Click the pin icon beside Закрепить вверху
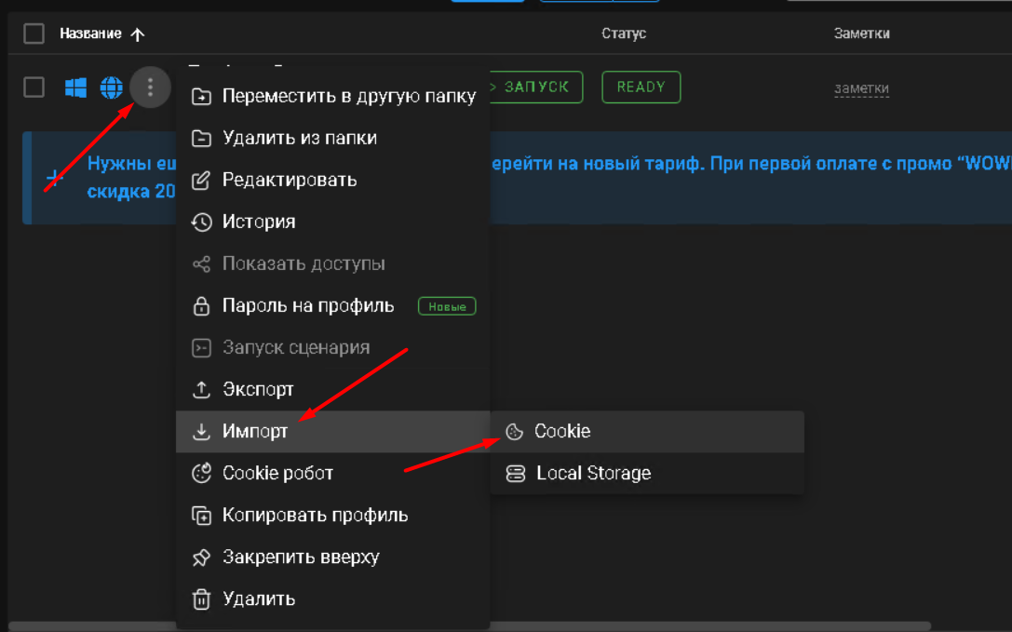The height and width of the screenshot is (632, 1012). 201,558
